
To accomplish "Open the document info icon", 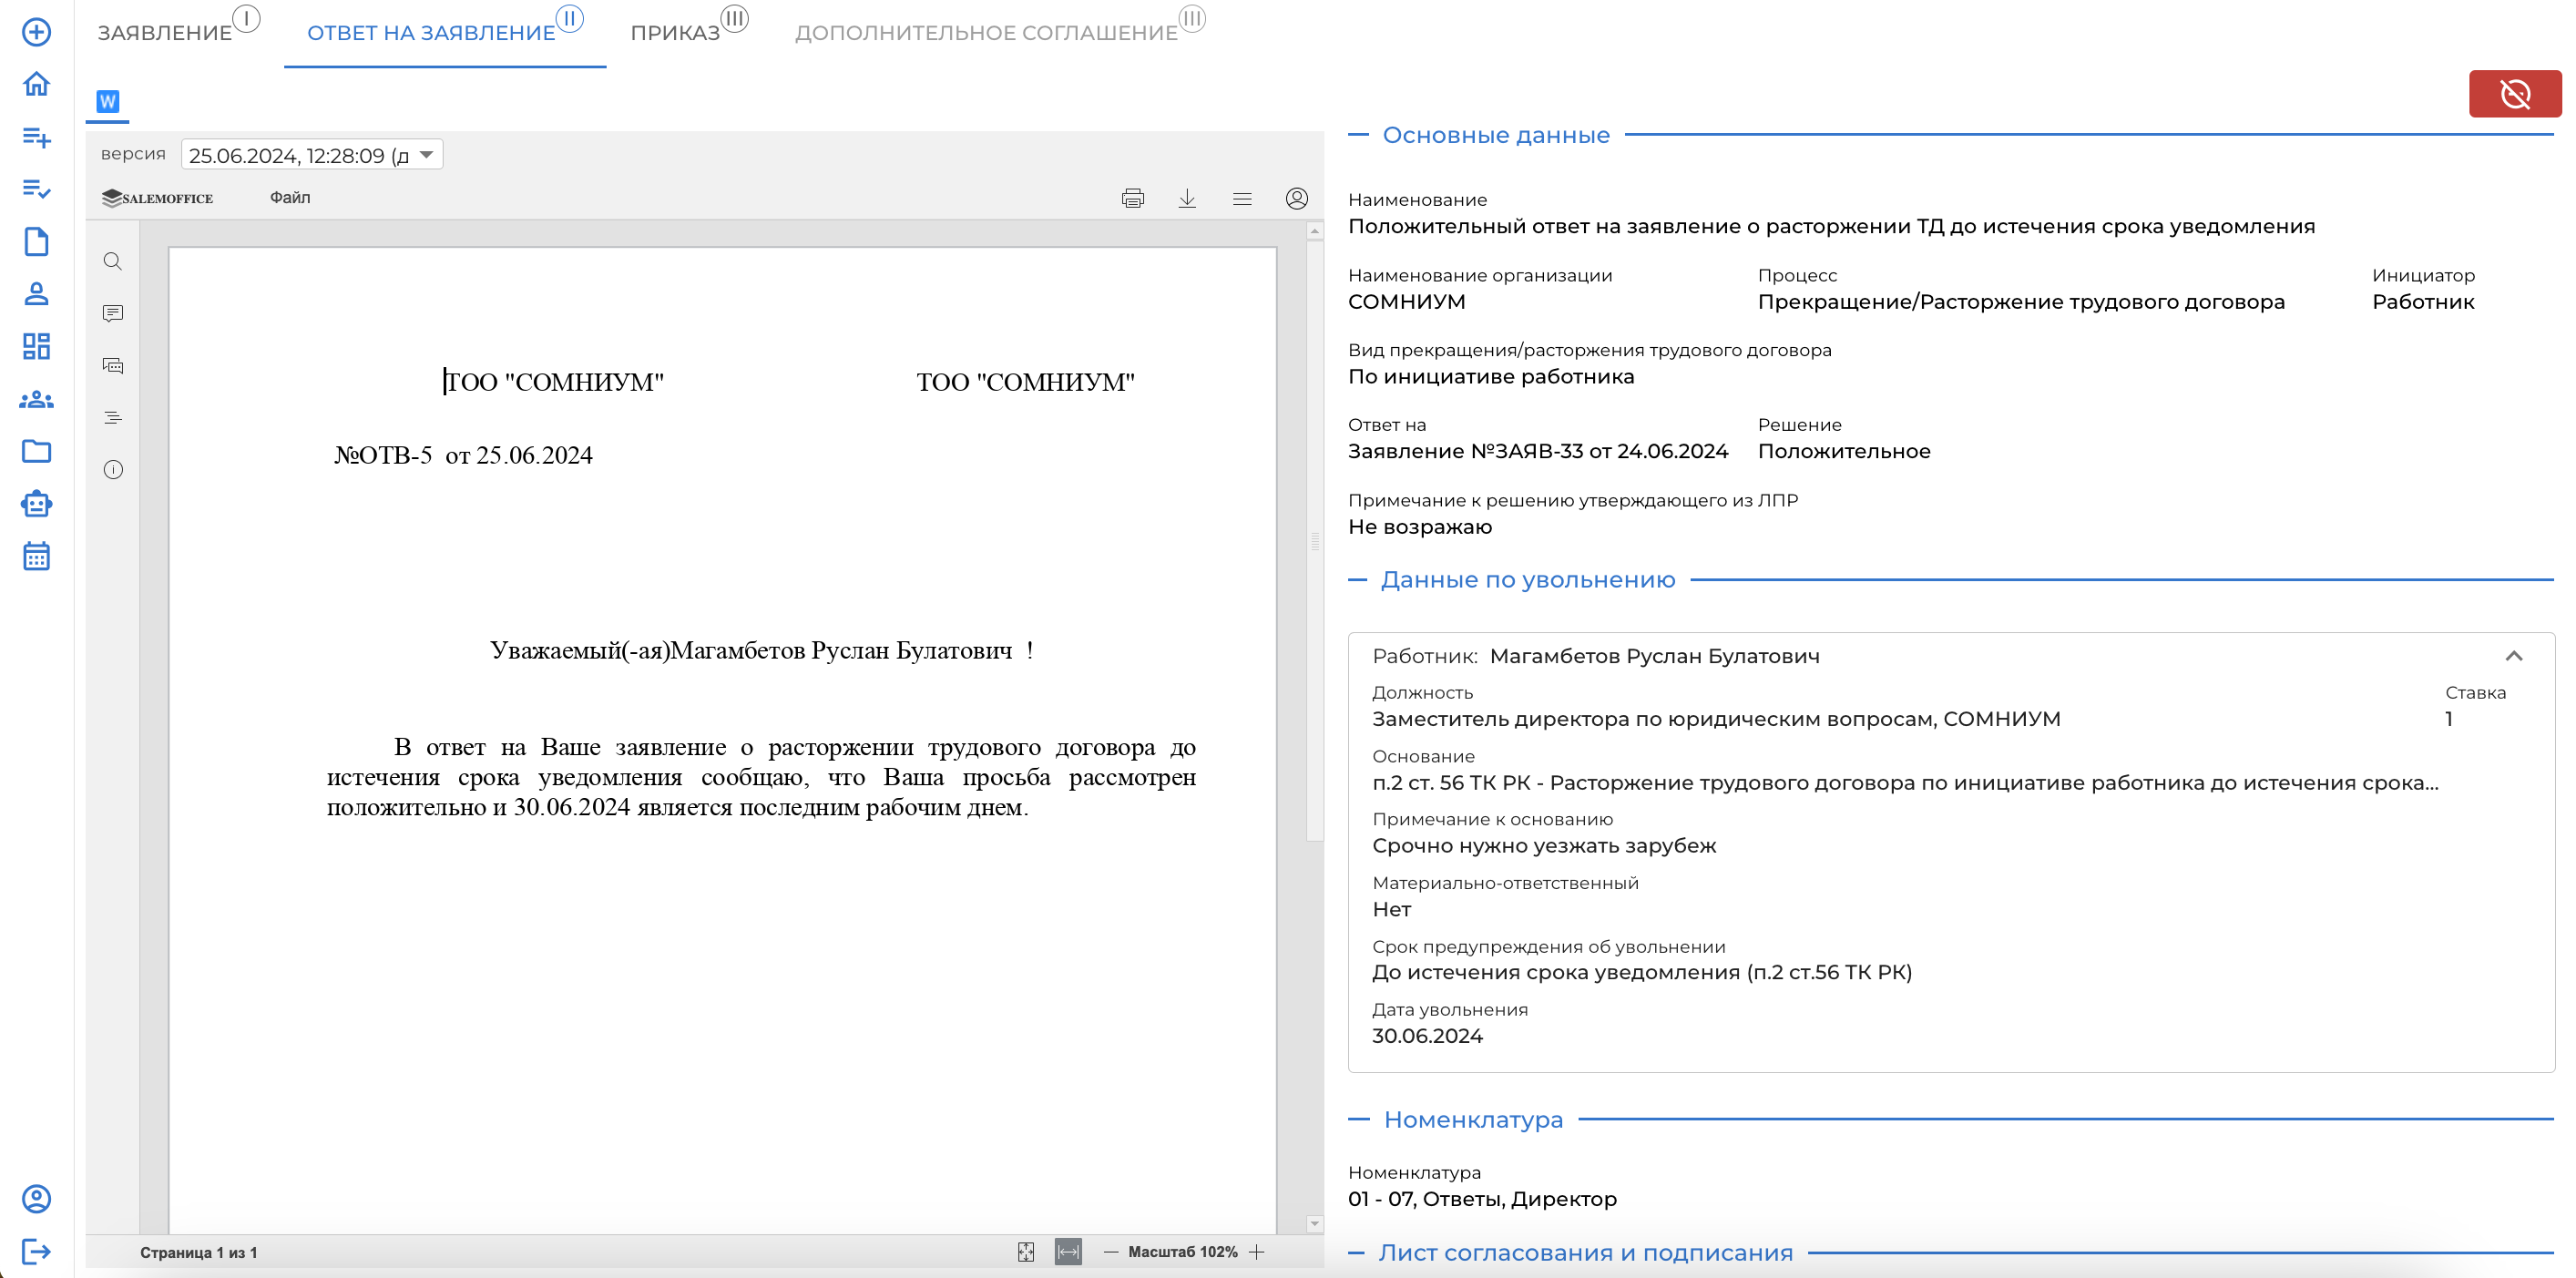I will pos(113,470).
